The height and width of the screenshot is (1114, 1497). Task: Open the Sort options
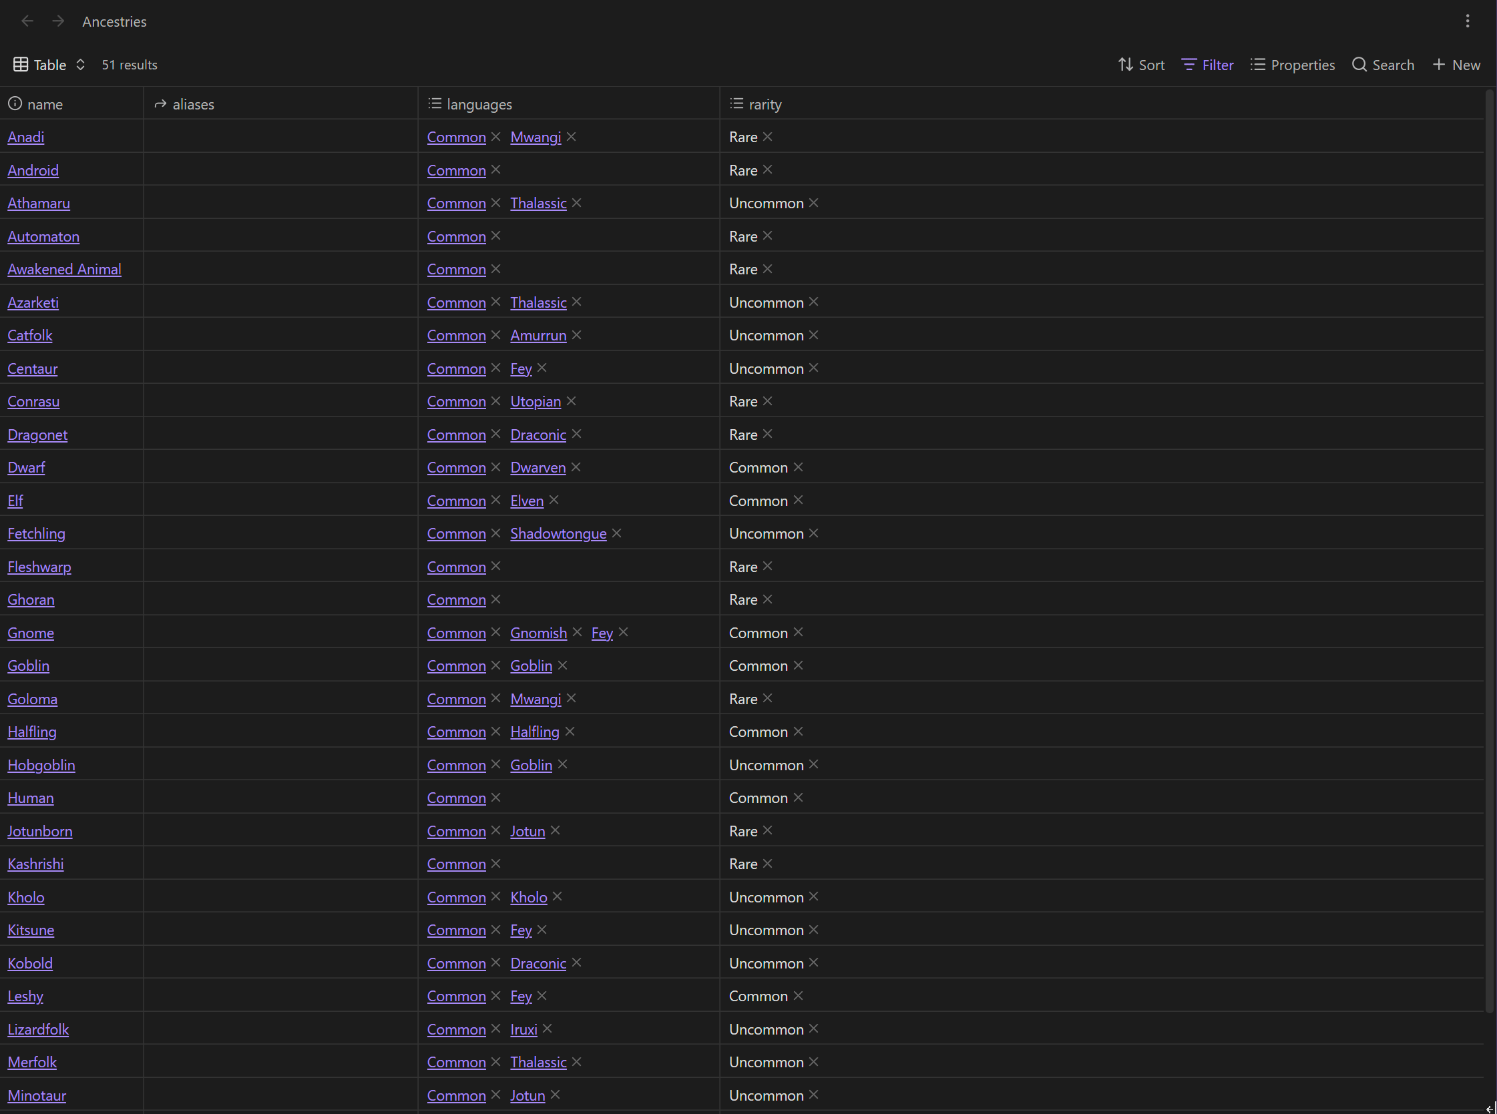[x=1142, y=65]
